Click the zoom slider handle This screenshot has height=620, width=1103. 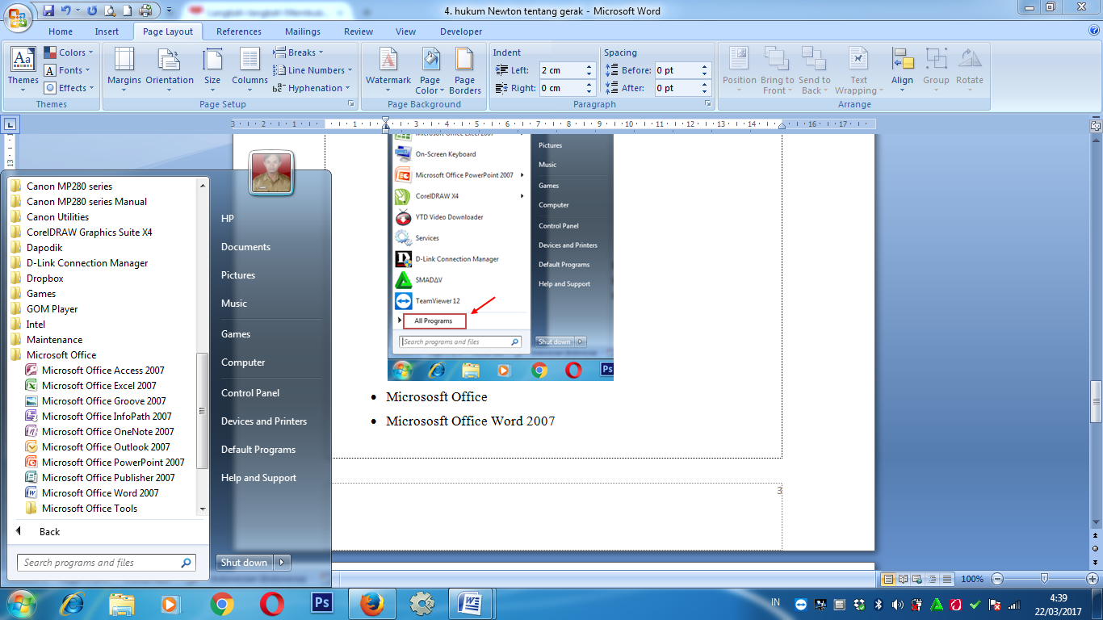[1045, 579]
